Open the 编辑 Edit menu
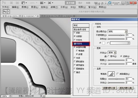Screen dimensions: 138x98 click(15, 7)
